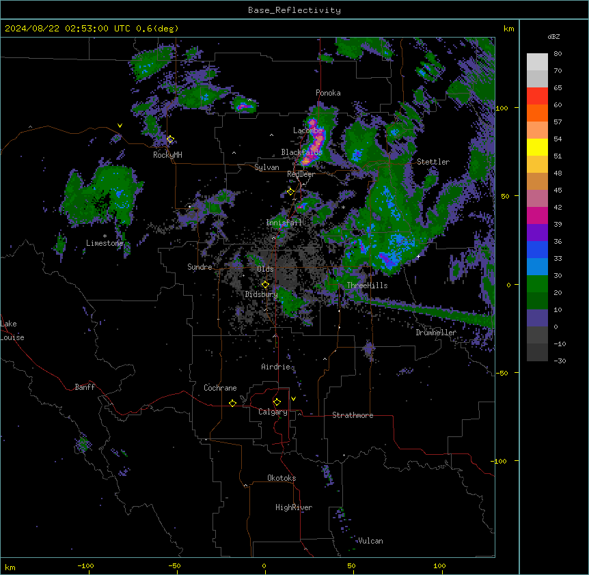Click the Olds label
This screenshot has height=575, width=589.
point(265,269)
